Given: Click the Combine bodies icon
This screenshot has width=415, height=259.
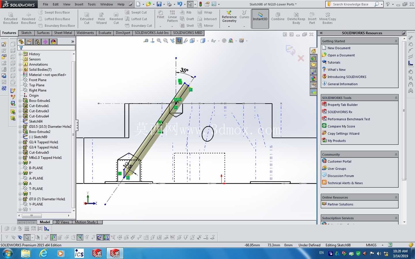Looking at the screenshot, I should [278, 17].
